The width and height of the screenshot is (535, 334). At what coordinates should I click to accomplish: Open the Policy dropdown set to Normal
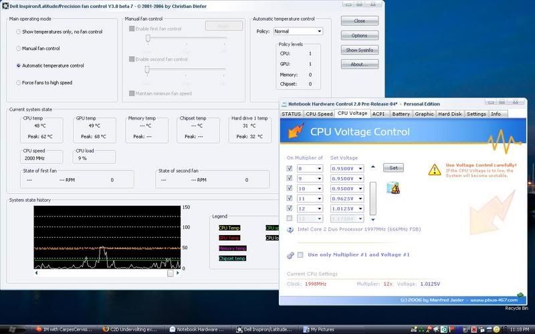coord(298,31)
